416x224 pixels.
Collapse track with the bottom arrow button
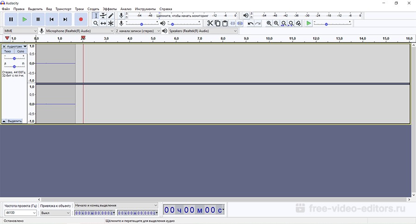(4, 121)
